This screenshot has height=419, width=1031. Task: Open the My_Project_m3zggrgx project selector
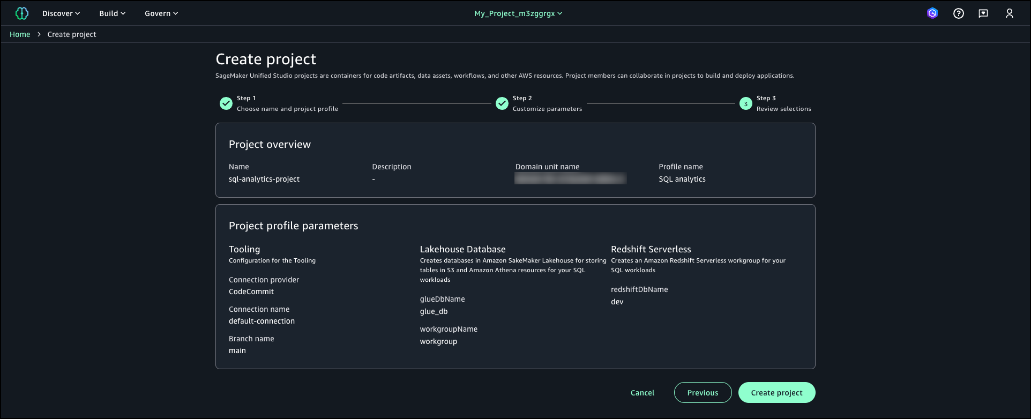point(518,13)
